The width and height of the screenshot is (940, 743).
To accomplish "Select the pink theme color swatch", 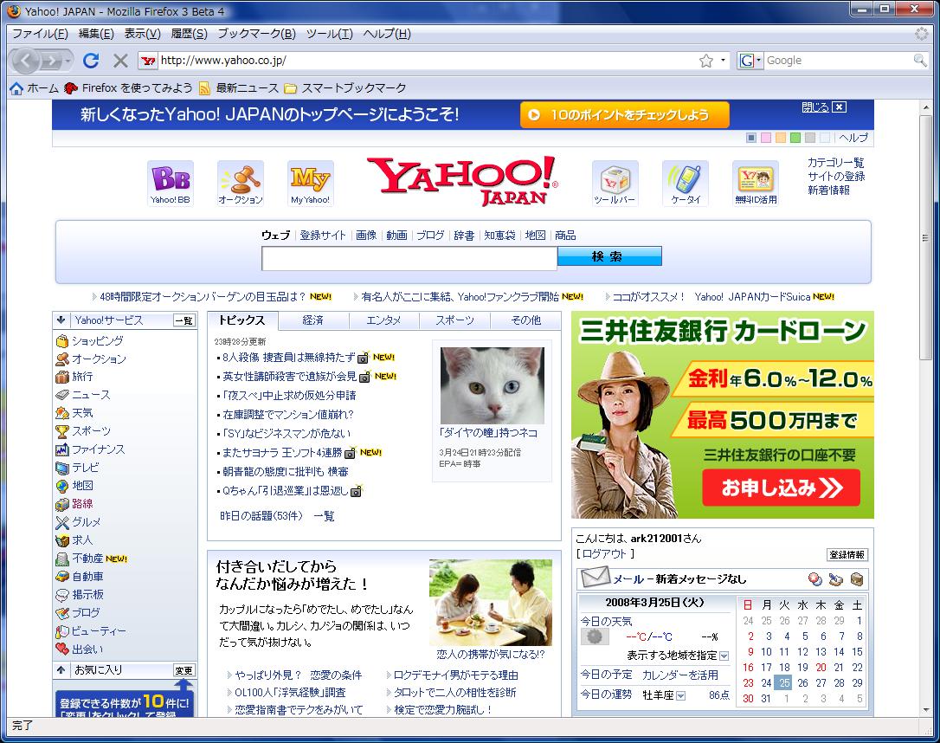I will [x=765, y=138].
